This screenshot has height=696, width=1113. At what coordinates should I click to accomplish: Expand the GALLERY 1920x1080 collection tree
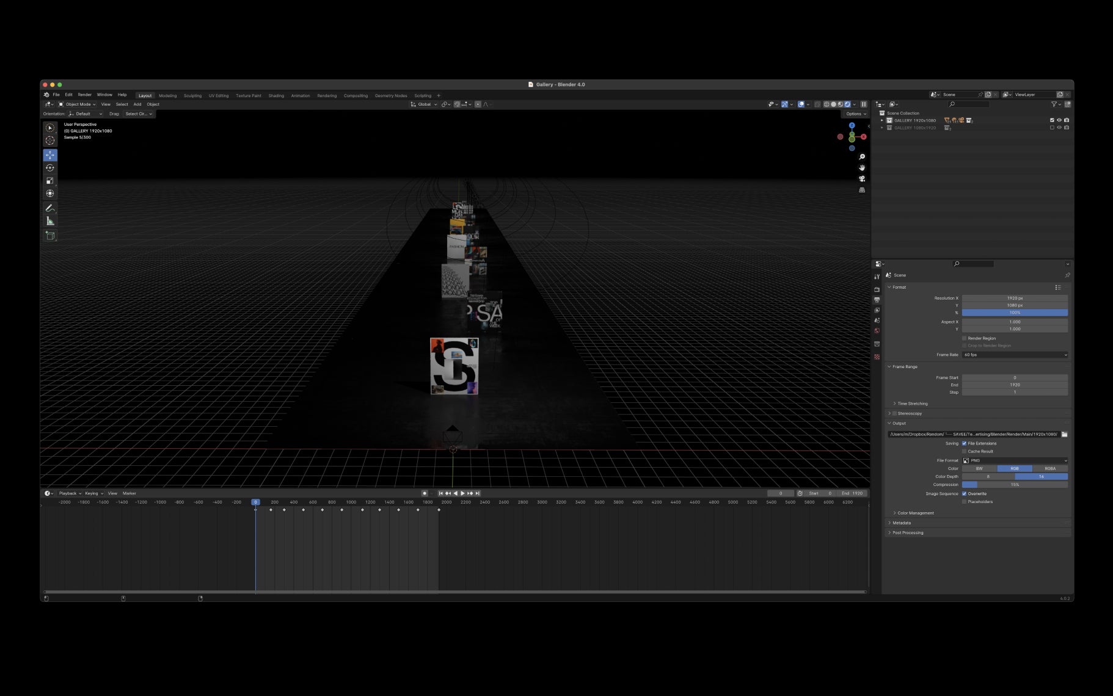(x=881, y=120)
